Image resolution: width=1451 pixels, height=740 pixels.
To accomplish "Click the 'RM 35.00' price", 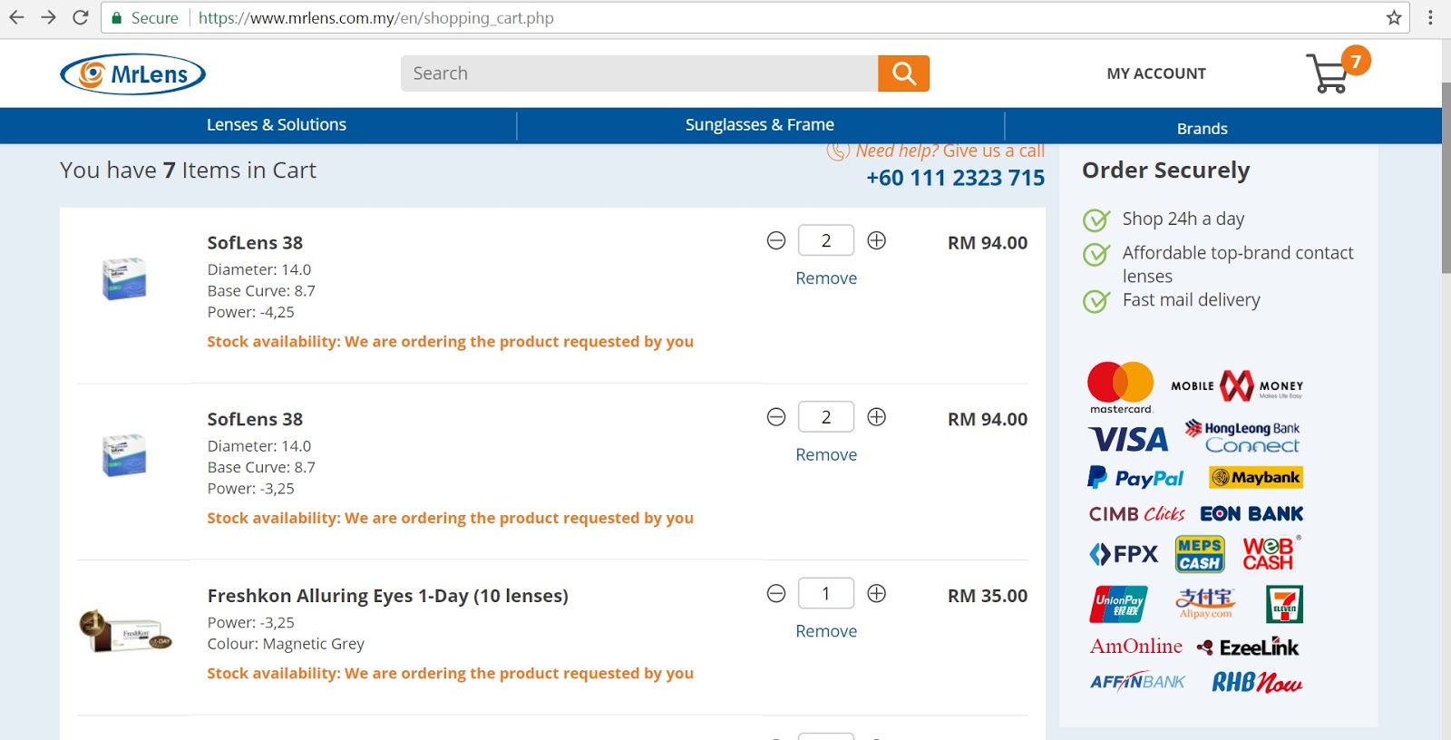I will [x=988, y=596].
